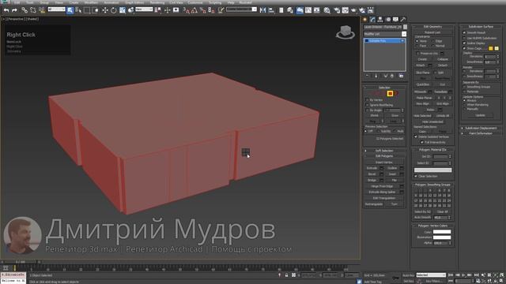
Task: Click the Extrude button
Action: tap(372, 168)
